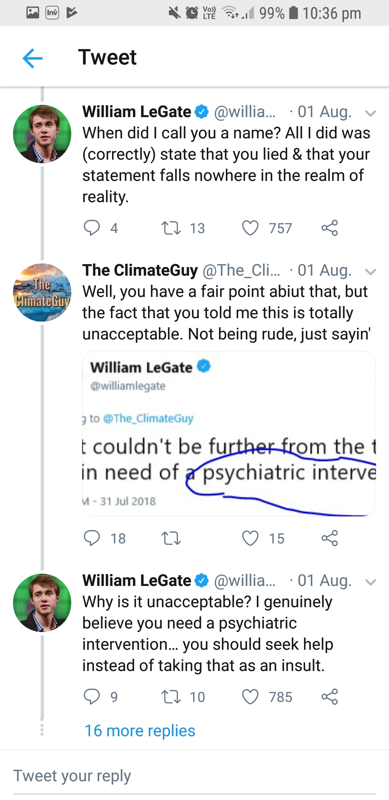Screen dimensions: 389x800
Task: Share The ClimateGuy's tweet
Action: [330, 538]
